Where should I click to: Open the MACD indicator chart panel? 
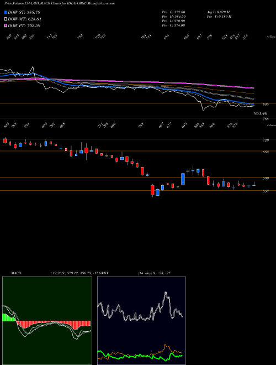click(47, 321)
